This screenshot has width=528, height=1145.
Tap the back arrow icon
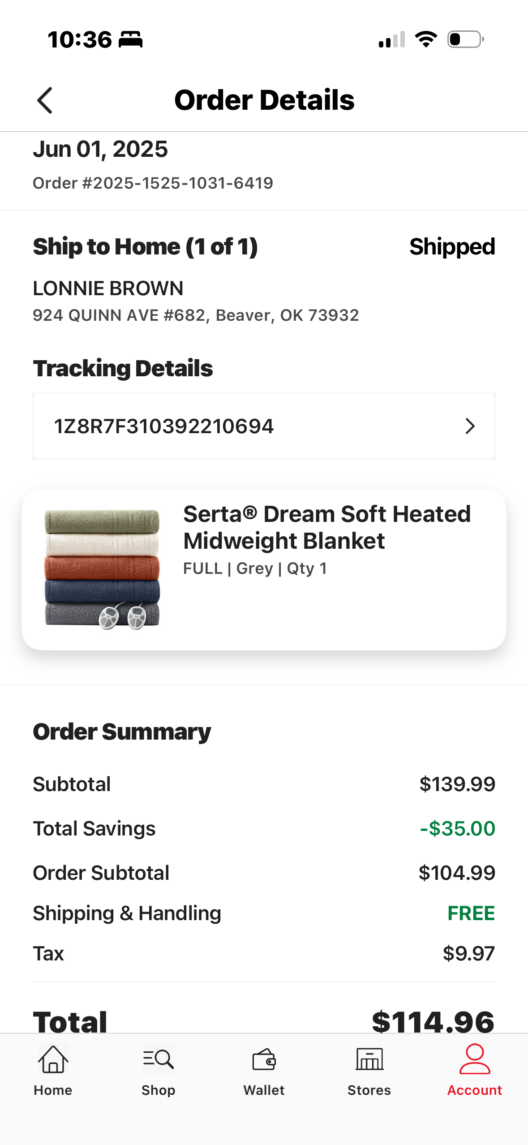tap(45, 100)
